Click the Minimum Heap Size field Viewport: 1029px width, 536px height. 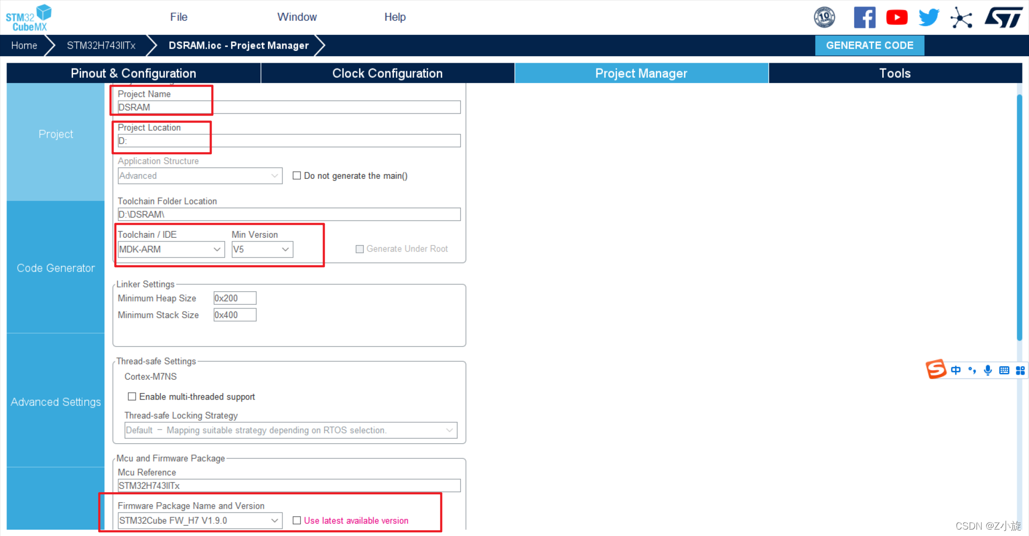[235, 298]
